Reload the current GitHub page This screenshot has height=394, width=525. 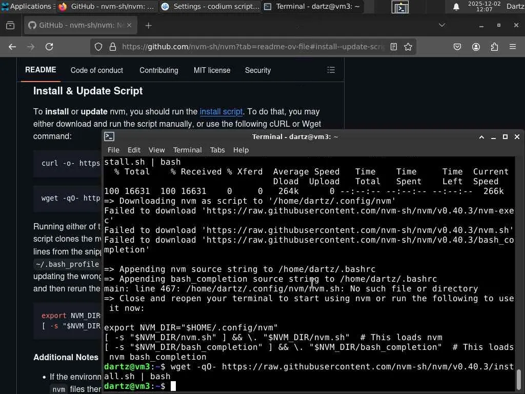49,47
